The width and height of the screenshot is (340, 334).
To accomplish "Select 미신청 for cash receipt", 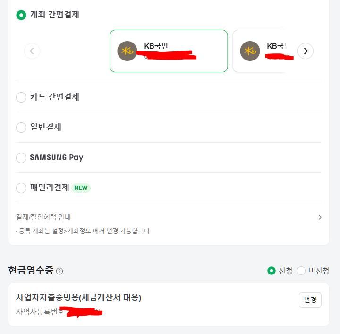I will (x=301, y=271).
